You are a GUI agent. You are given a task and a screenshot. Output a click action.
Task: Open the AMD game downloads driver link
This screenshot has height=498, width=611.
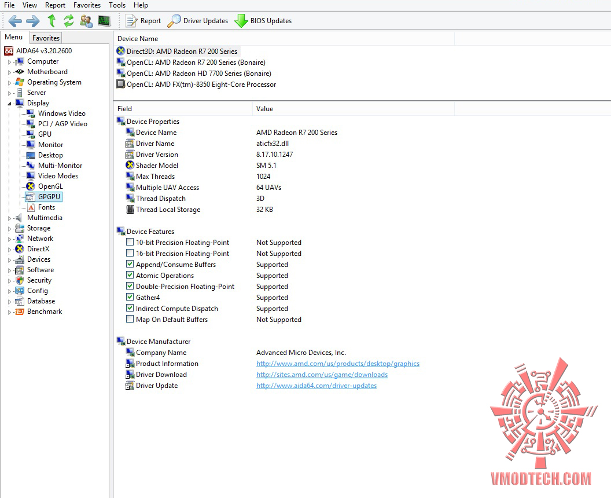(322, 375)
